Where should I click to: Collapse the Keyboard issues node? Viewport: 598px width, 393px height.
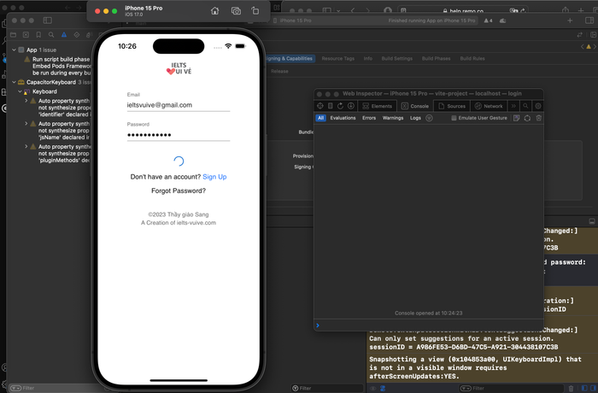[20, 91]
